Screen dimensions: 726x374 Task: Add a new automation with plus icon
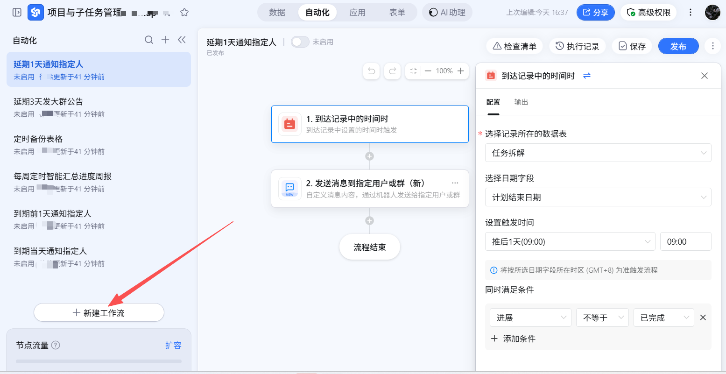tap(165, 40)
